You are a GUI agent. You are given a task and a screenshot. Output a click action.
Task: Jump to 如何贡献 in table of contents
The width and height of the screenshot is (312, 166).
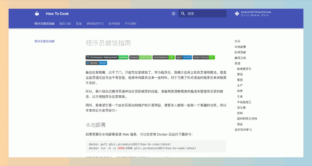coord(240,52)
